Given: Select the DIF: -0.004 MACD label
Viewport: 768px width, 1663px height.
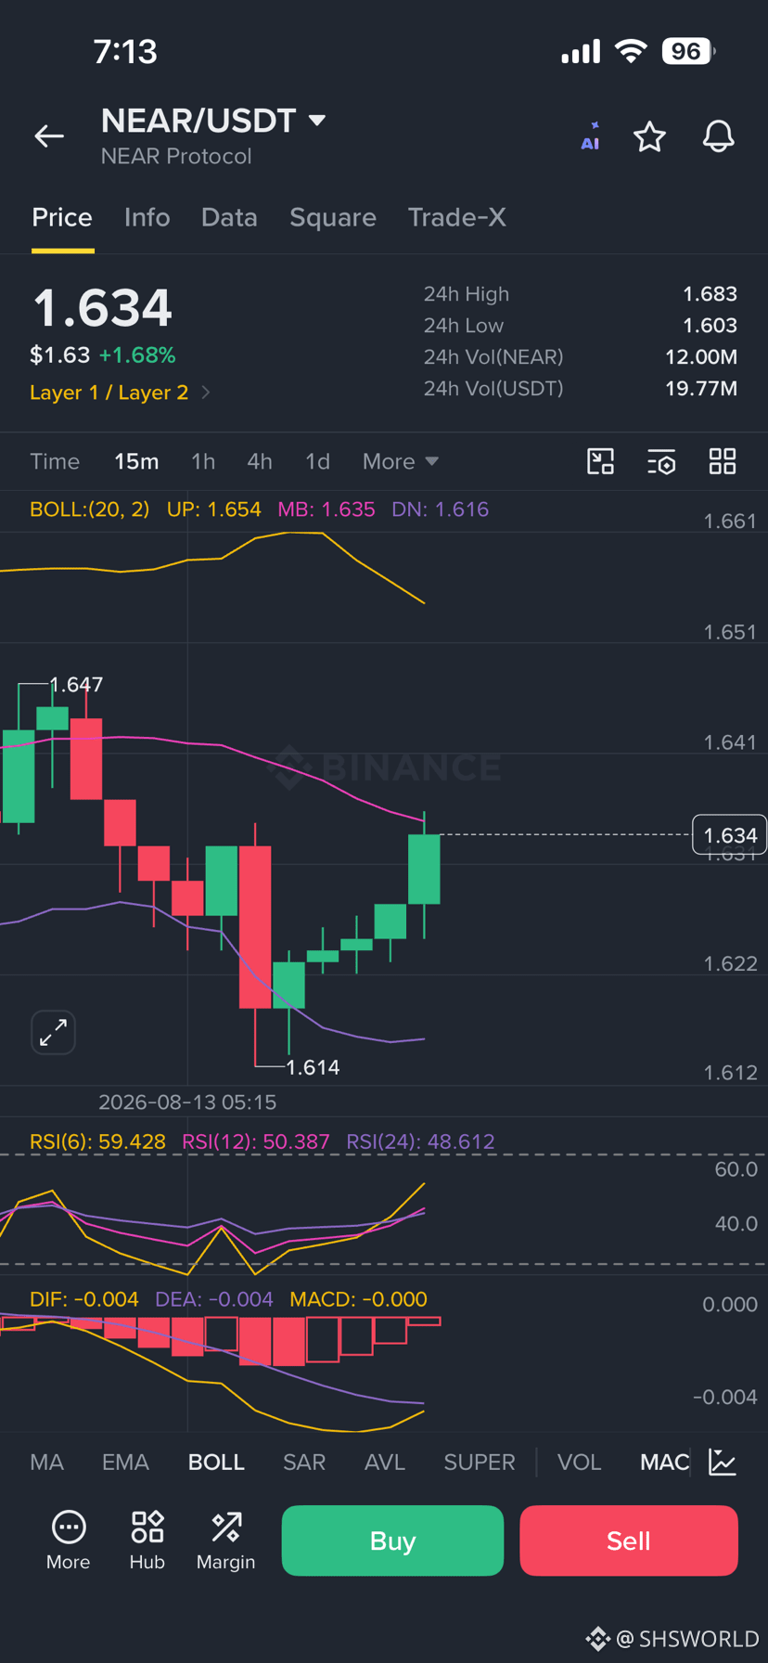Looking at the screenshot, I should coord(83,1299).
